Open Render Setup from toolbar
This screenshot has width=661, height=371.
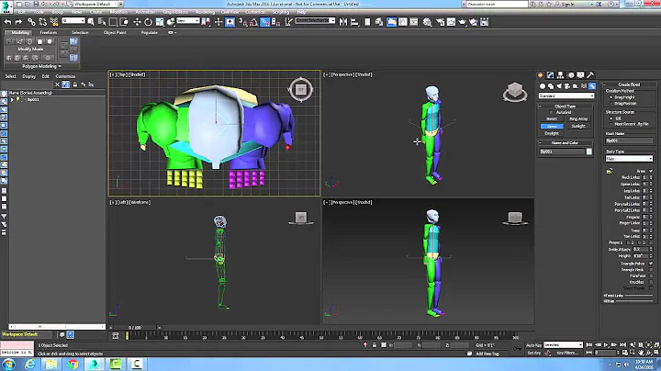coord(440,22)
